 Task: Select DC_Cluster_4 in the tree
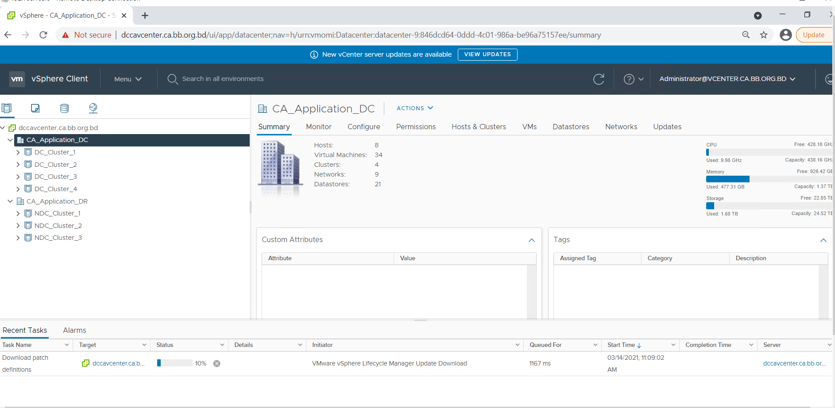point(56,189)
